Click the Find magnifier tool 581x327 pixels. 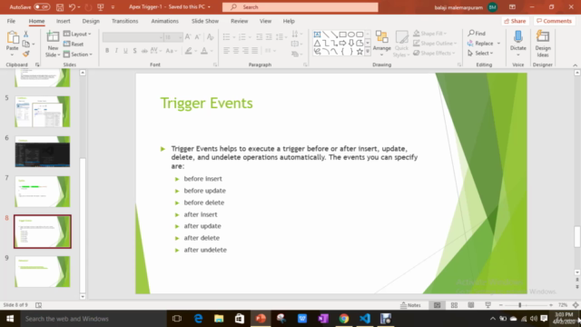(477, 34)
